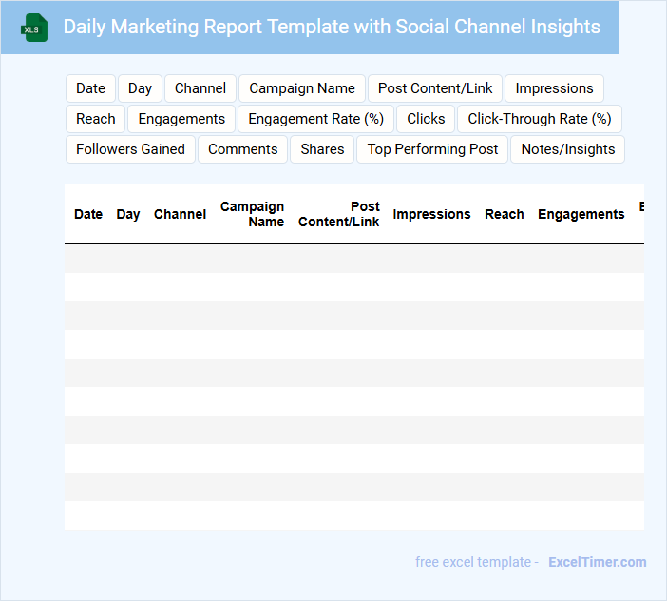The width and height of the screenshot is (667, 601).
Task: Open the ExcelTimer.com link
Action: (x=597, y=562)
